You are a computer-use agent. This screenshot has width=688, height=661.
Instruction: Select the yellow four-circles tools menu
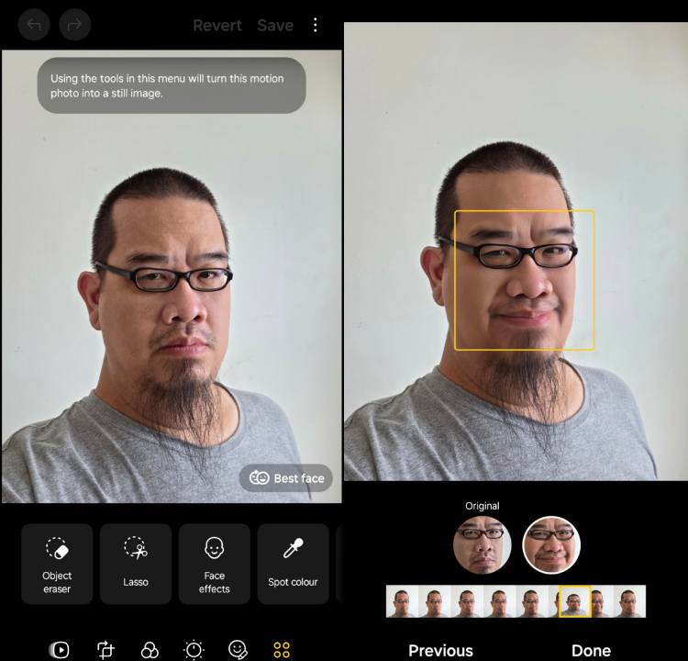click(282, 650)
